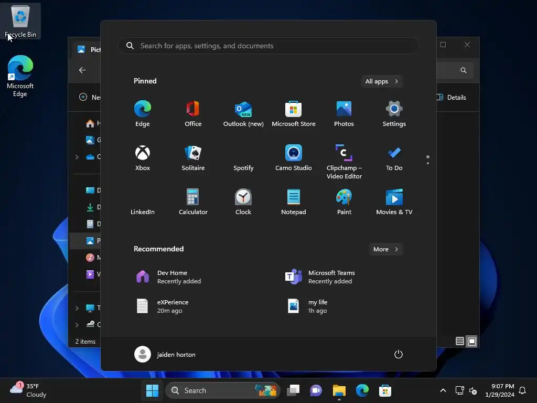Select Downloads folder in Explorer sidebar
Viewport: 537px width, 403px height.
pos(92,207)
